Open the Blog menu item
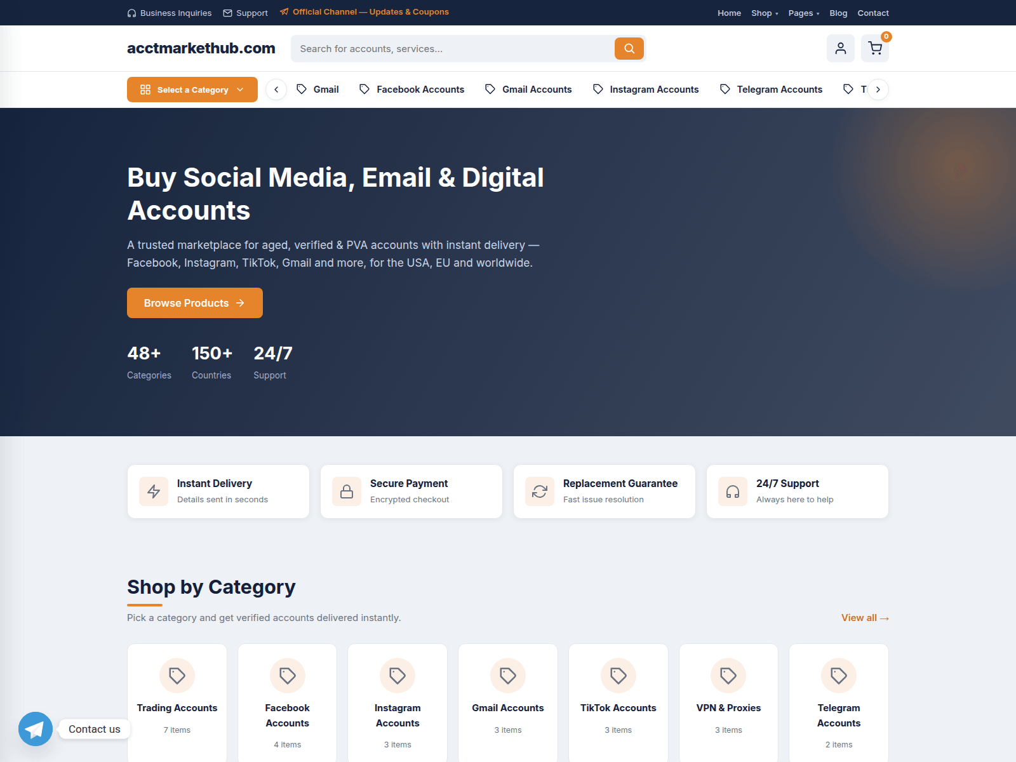The height and width of the screenshot is (762, 1016). coord(838,13)
